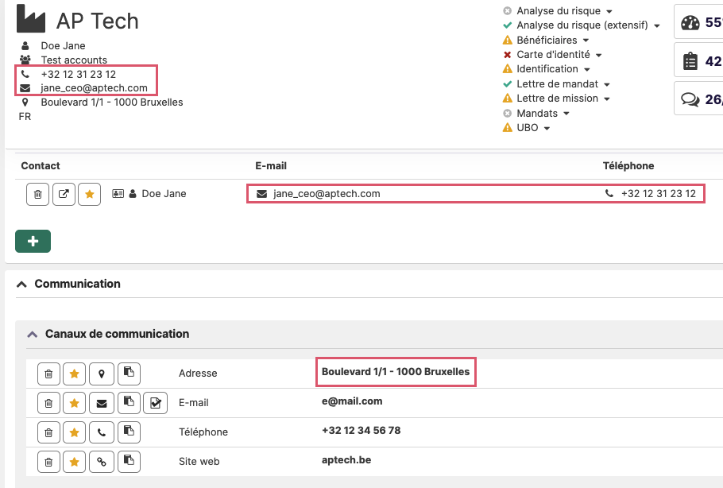Copy the Téléphone value
The image size is (723, 488).
tap(129, 432)
